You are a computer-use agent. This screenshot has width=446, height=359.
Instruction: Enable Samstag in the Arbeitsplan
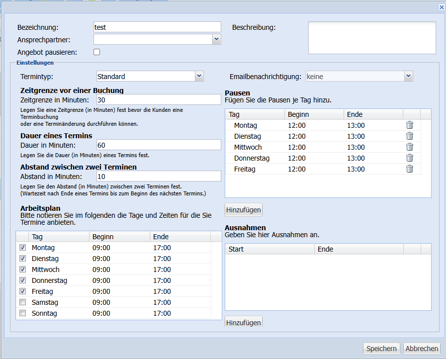(22, 302)
